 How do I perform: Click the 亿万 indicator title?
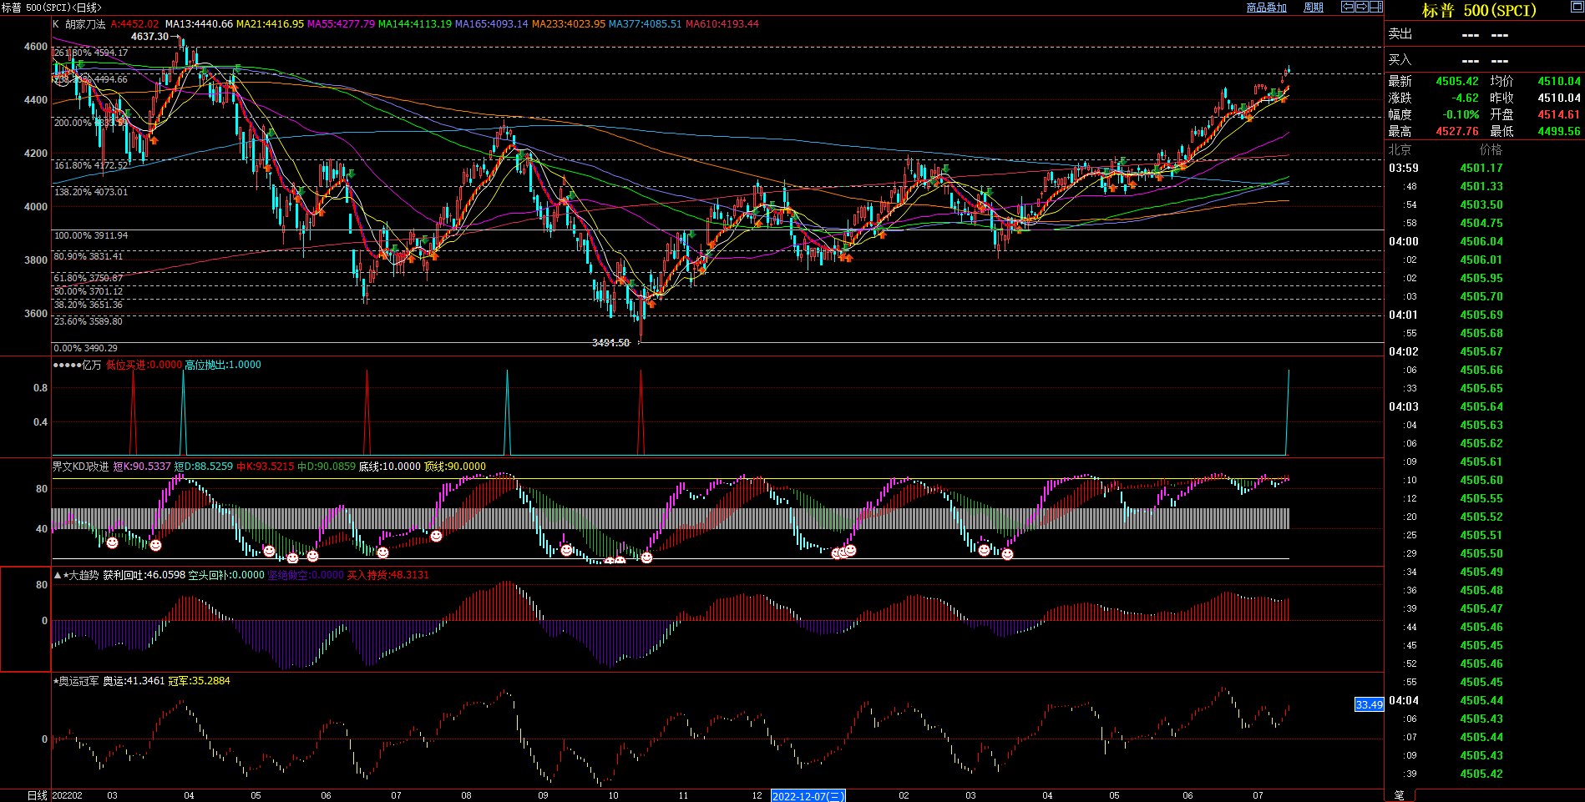coord(91,365)
